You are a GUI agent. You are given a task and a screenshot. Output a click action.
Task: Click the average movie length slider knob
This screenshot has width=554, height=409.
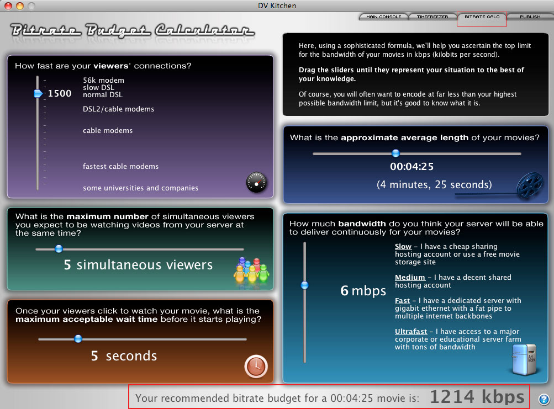tap(395, 153)
